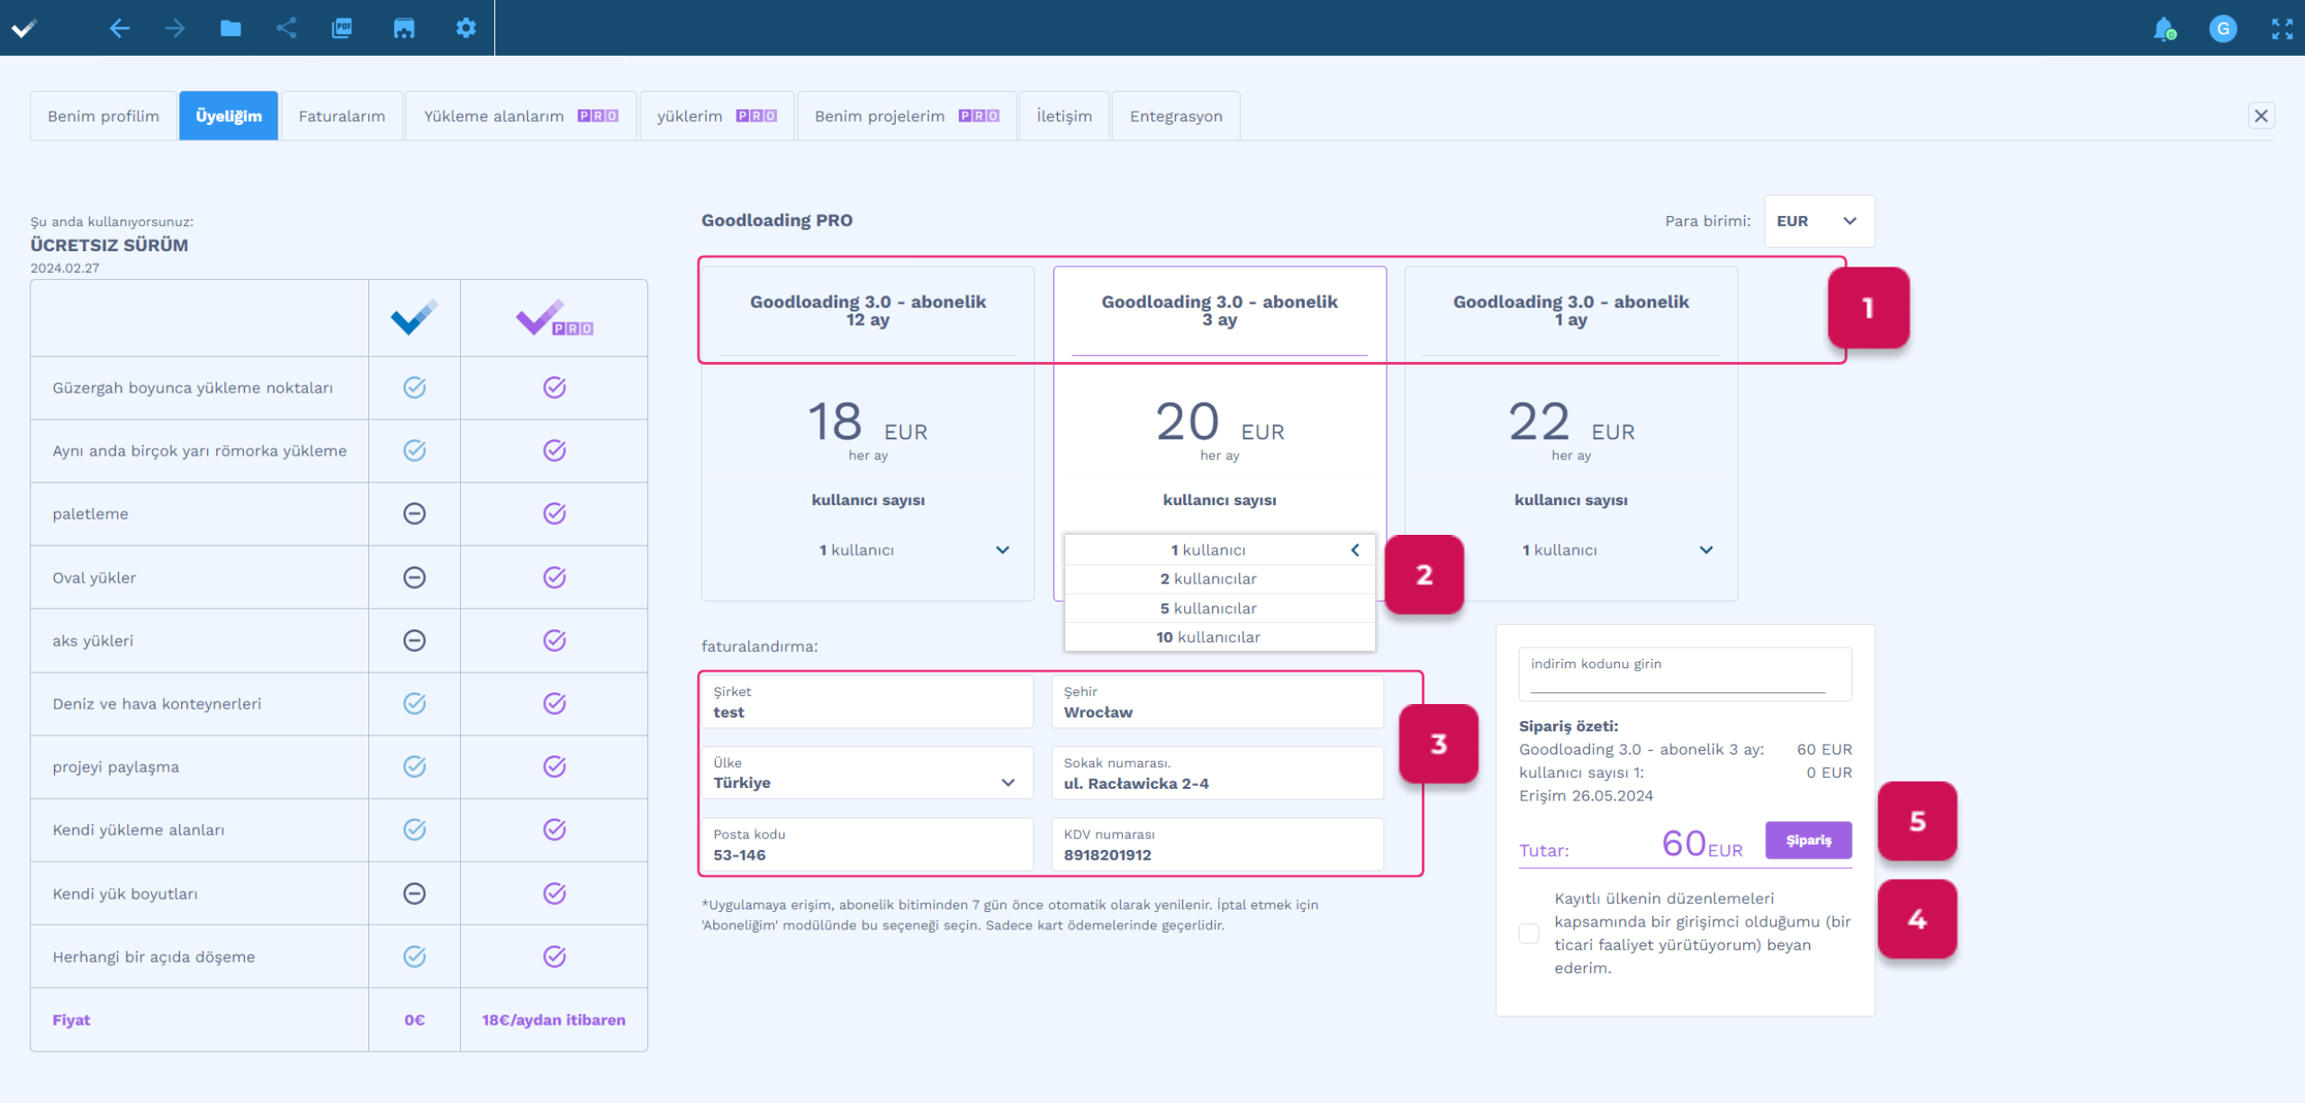Click the notifications bell icon
Image resolution: width=2305 pixels, height=1103 pixels.
(2164, 29)
